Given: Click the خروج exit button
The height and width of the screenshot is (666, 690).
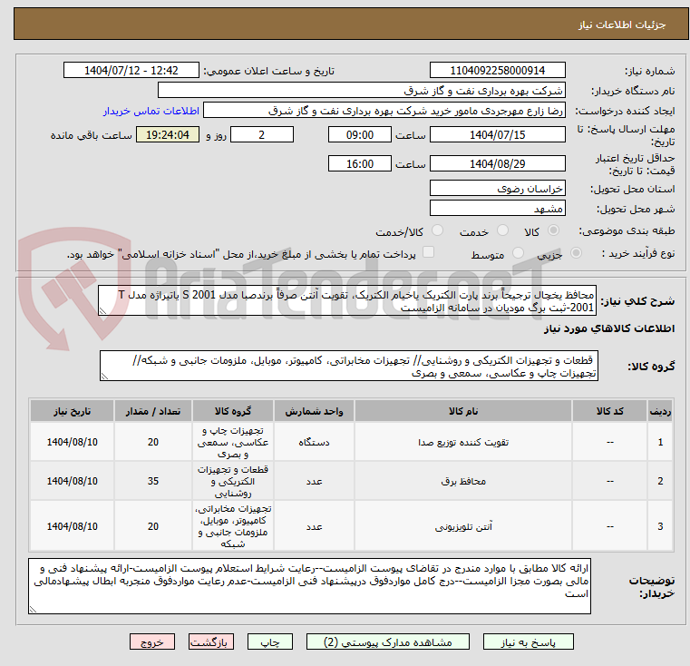Looking at the screenshot, I should click(151, 642).
